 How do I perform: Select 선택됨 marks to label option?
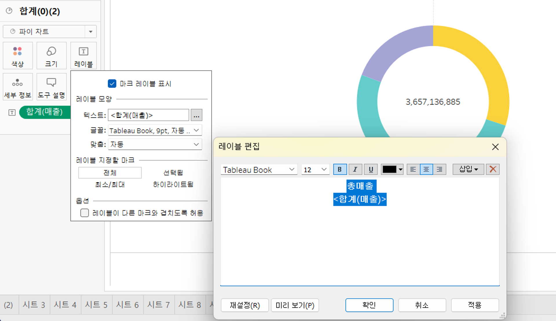(173, 173)
